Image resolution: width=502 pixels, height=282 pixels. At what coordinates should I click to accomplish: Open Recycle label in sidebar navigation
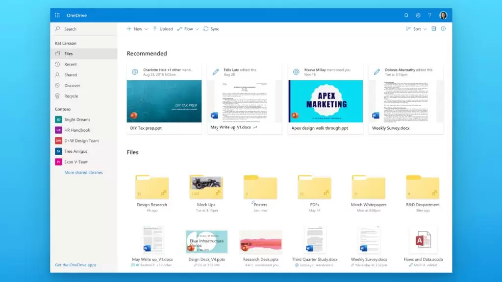(71, 96)
